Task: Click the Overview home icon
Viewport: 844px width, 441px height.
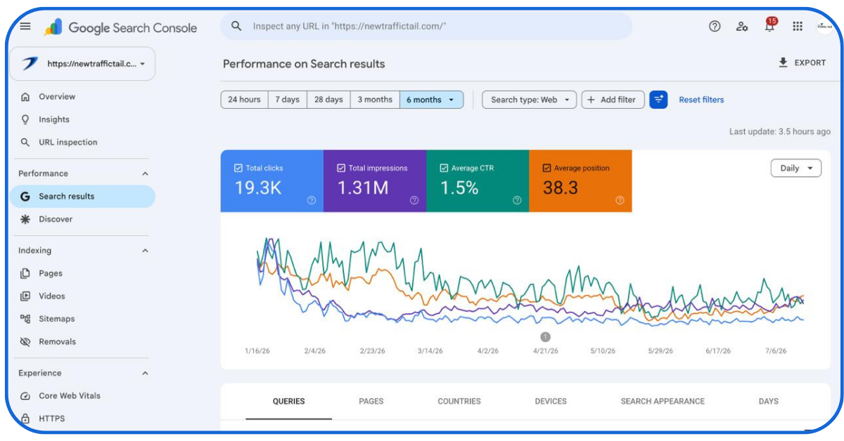Action: [x=25, y=97]
